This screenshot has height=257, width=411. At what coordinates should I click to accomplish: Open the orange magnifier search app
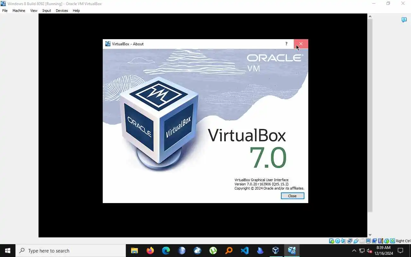(x=229, y=251)
